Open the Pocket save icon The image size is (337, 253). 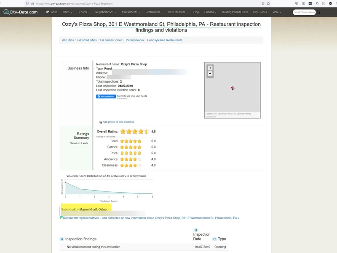[x=297, y=3]
